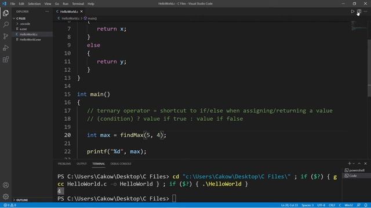Open a.exe in the explorer
This screenshot has width=371, height=208.
tap(23, 29)
